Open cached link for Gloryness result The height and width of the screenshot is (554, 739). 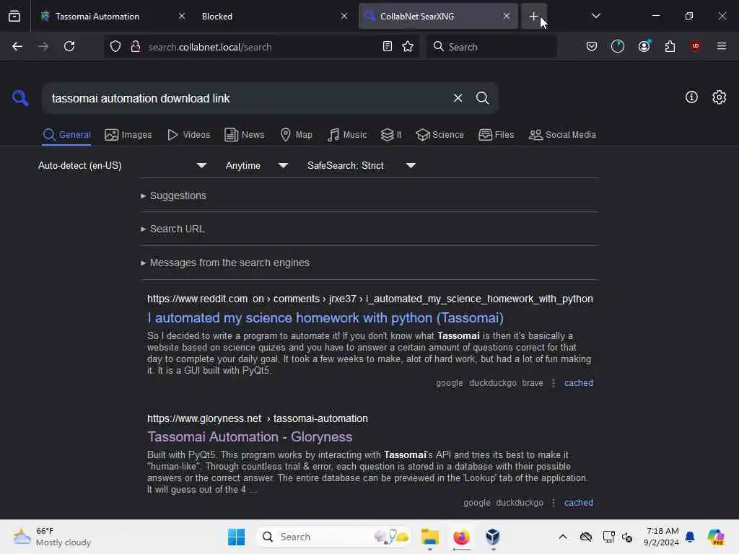579,503
